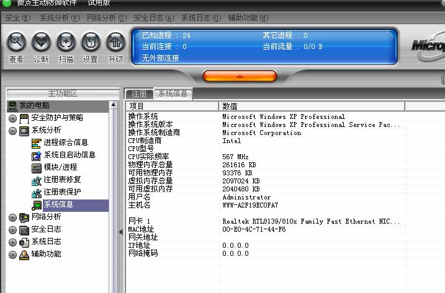Screen dimensions: 445x293
Task: Click the 注册表修复 icon
Action: tap(37, 180)
